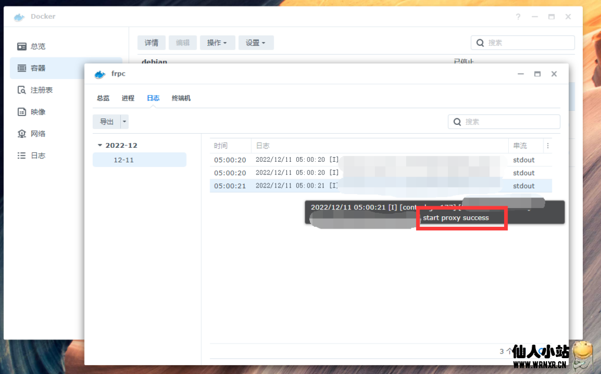Open the 设置 settings dropdown
Screen dimensions: 601x374
click(x=256, y=43)
